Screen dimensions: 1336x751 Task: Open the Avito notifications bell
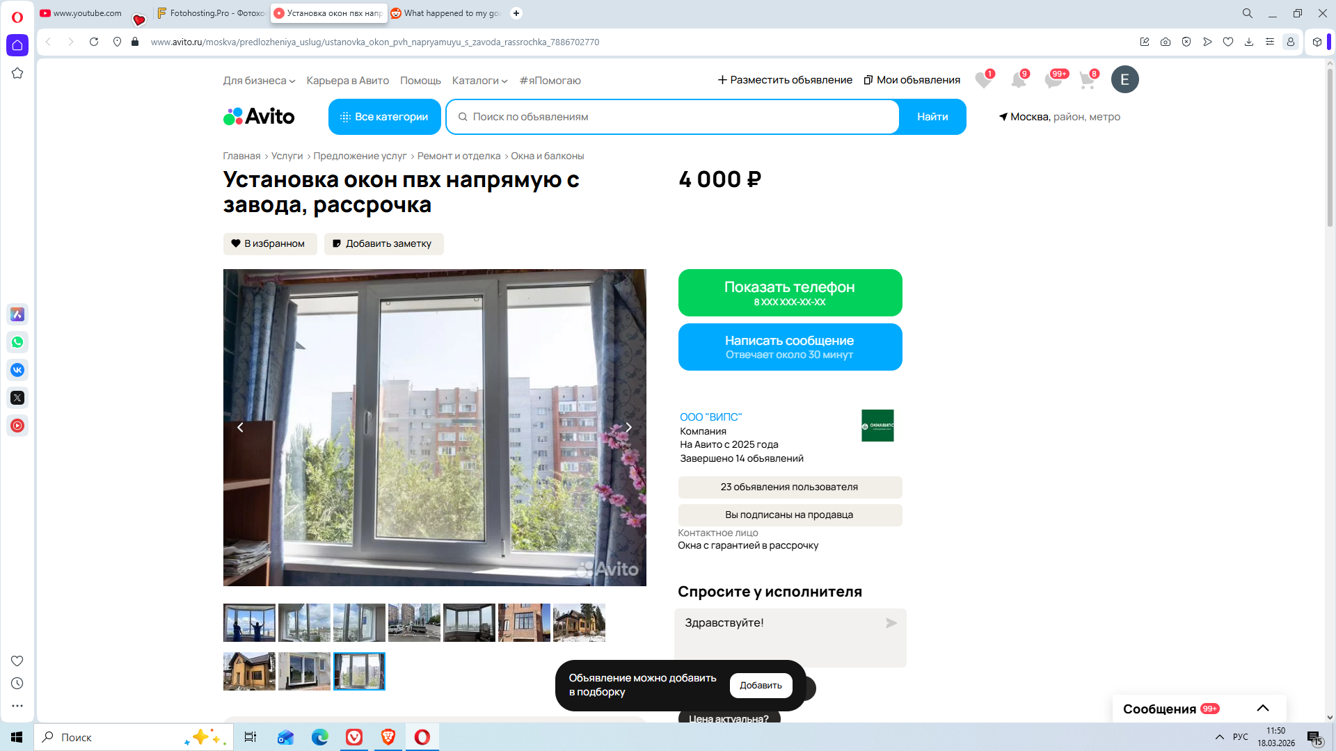[1018, 81]
